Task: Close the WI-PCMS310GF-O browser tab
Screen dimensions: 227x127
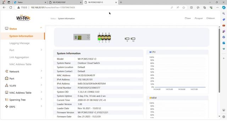Action: click(x=116, y=2)
